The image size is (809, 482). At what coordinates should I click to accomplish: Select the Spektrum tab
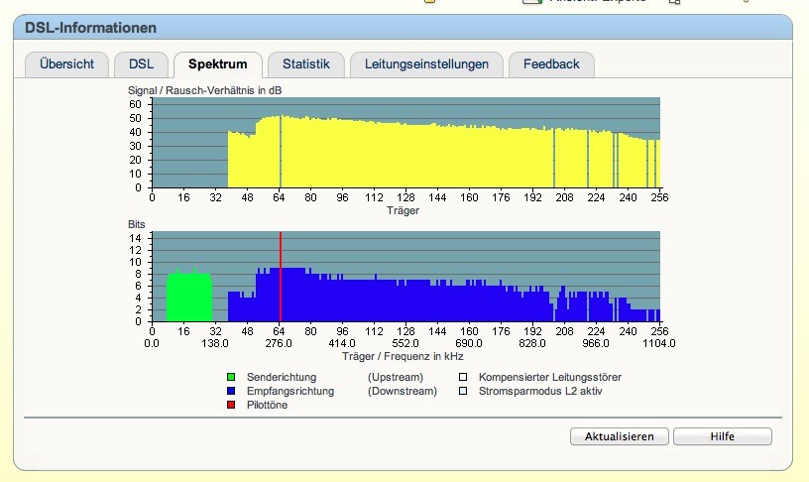pos(218,64)
